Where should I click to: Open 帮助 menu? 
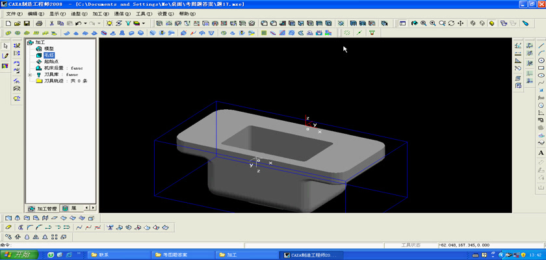[187, 14]
